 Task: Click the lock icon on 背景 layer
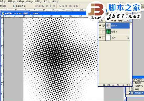128,38
